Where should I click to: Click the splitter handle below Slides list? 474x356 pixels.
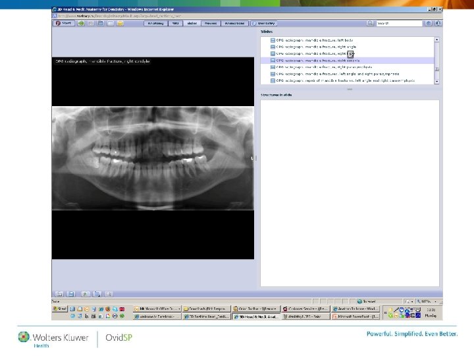click(350, 89)
